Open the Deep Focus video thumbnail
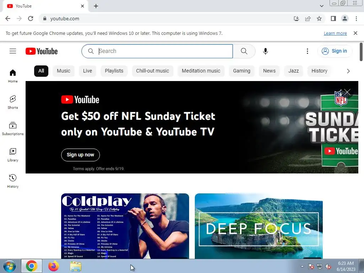 [x=259, y=226]
